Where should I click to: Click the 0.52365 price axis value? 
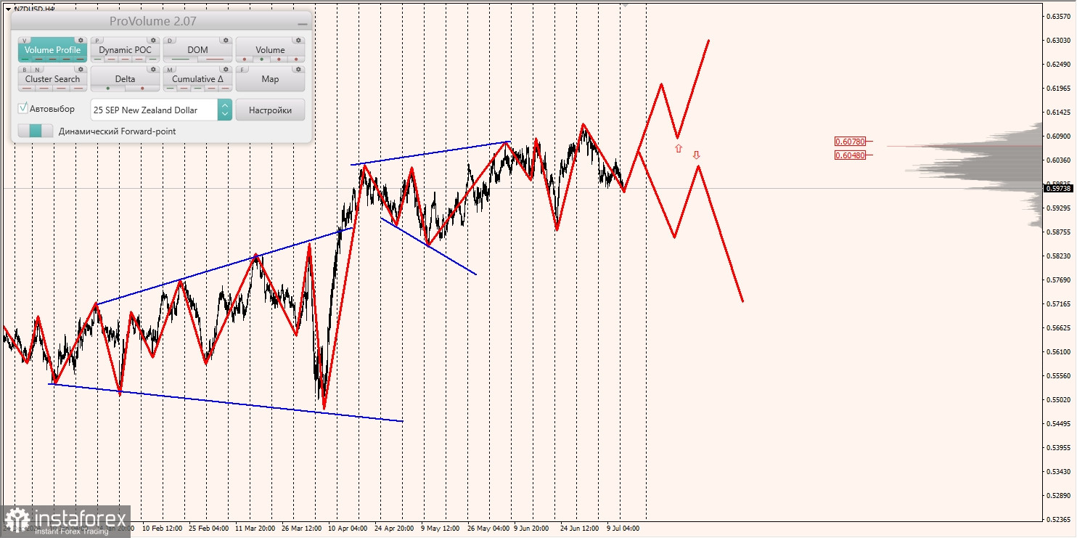[1058, 520]
